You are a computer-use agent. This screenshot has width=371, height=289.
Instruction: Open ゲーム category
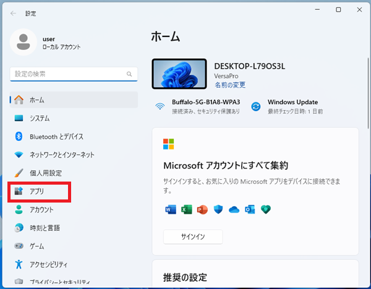[74, 246]
